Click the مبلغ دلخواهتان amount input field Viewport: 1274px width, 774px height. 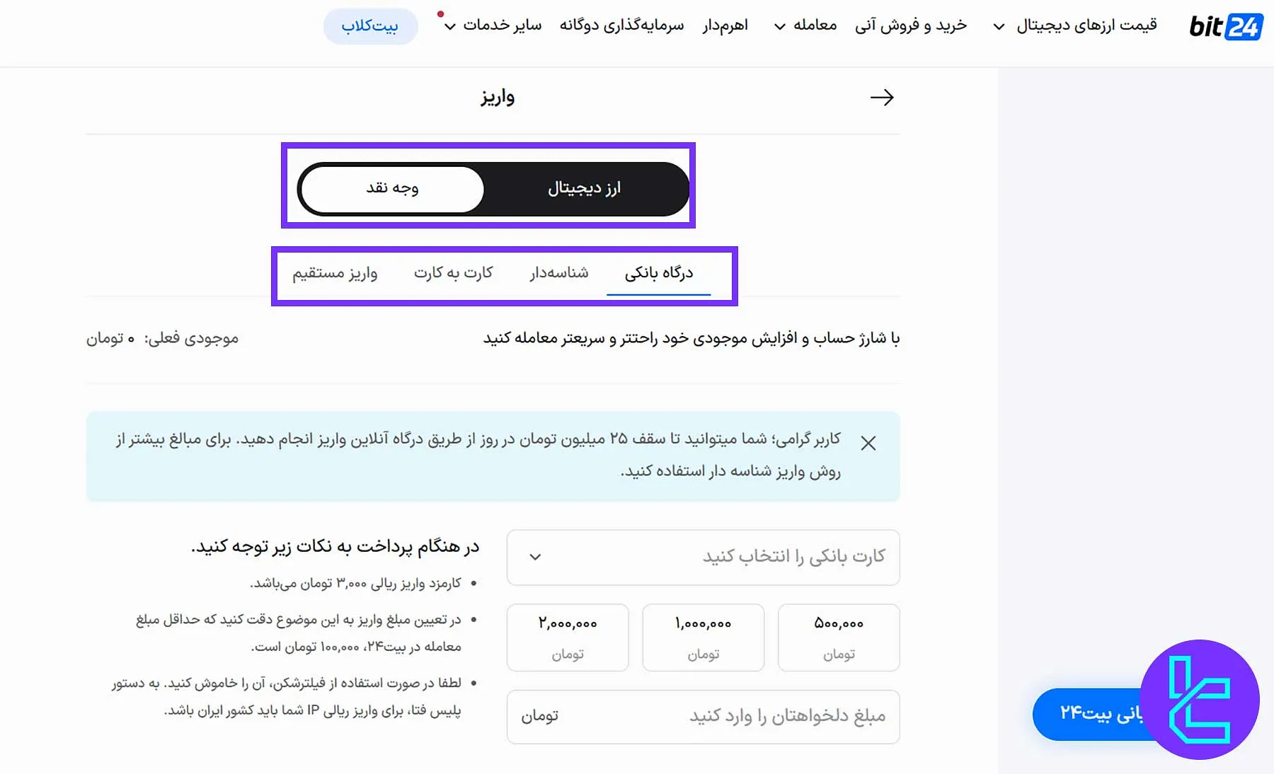coord(702,717)
